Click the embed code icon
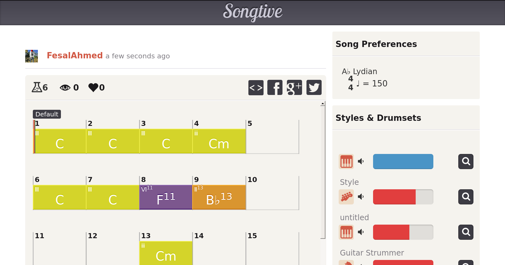Viewport: 505px width, 265px height. (256, 87)
